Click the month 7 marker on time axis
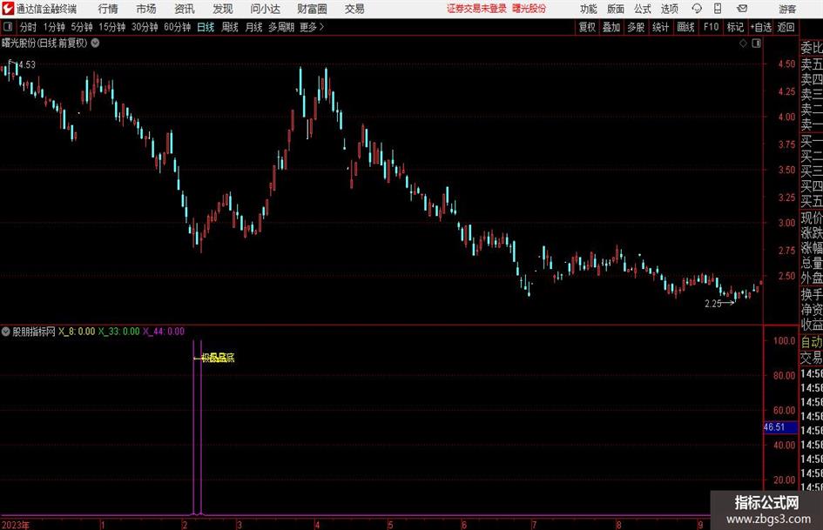Image resolution: width=823 pixels, height=530 pixels. coord(534,525)
